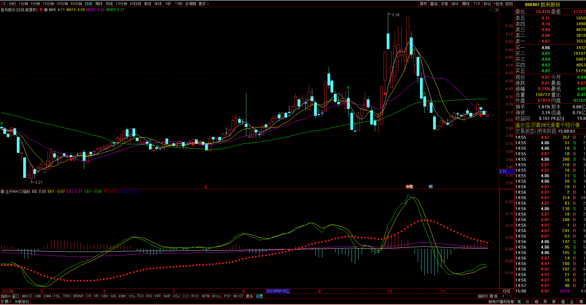Switch to 15分钟 chart period
The width and height of the screenshot is (586, 305).
coord(48,4)
